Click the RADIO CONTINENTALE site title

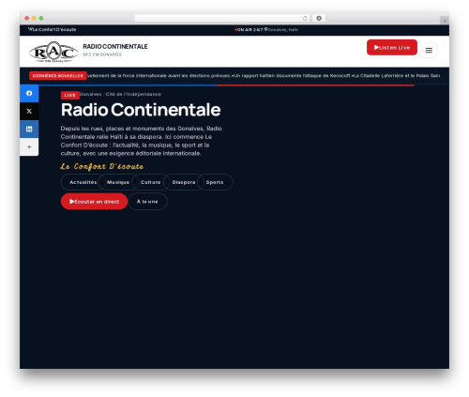pyautogui.click(x=115, y=47)
